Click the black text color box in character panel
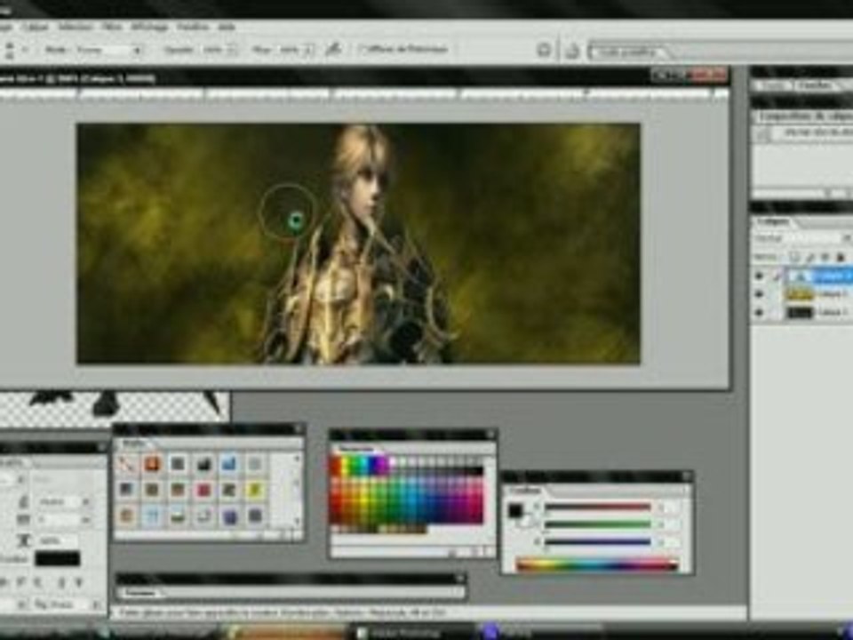This screenshot has height=640, width=853. pyautogui.click(x=57, y=558)
